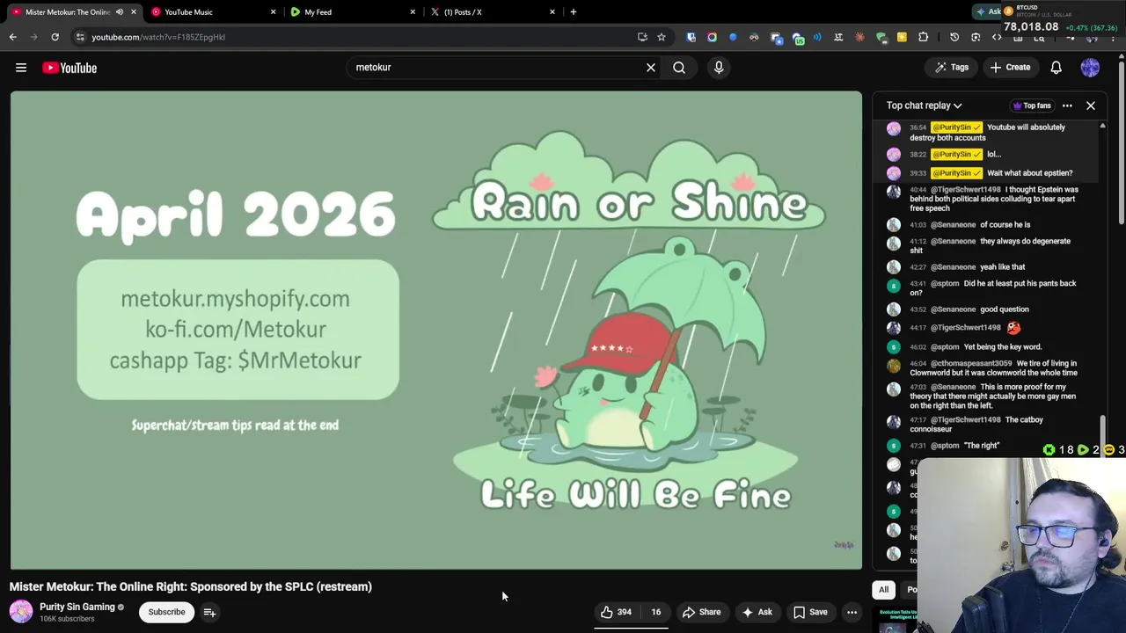The height and width of the screenshot is (633, 1126).
Task: Click @PuritySin "Wait what about epstien?" message
Action: [1029, 173]
